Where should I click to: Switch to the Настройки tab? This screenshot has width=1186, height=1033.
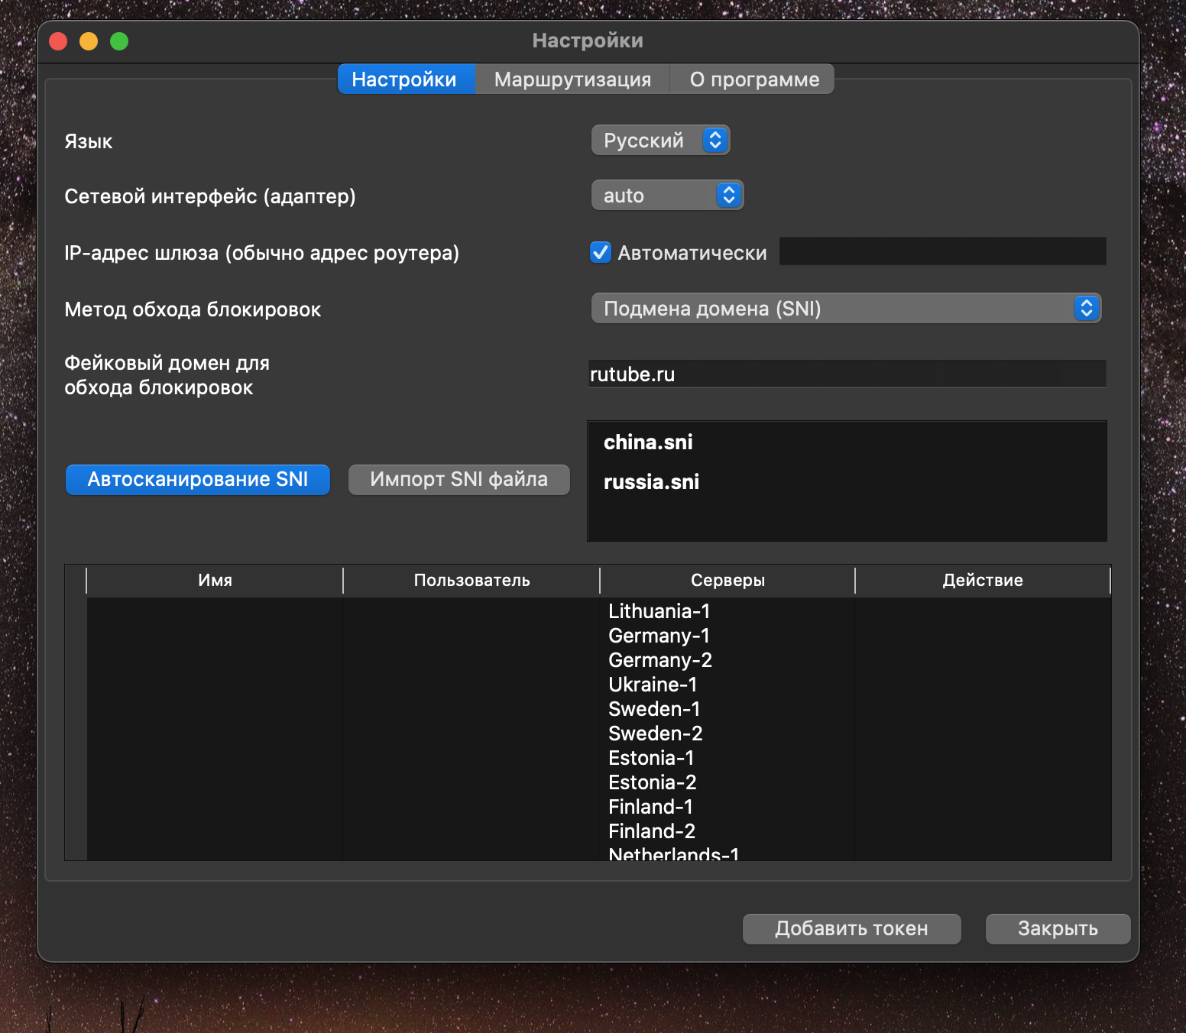(x=406, y=79)
